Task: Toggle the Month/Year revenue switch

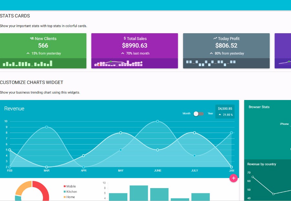Action: [x=199, y=114]
